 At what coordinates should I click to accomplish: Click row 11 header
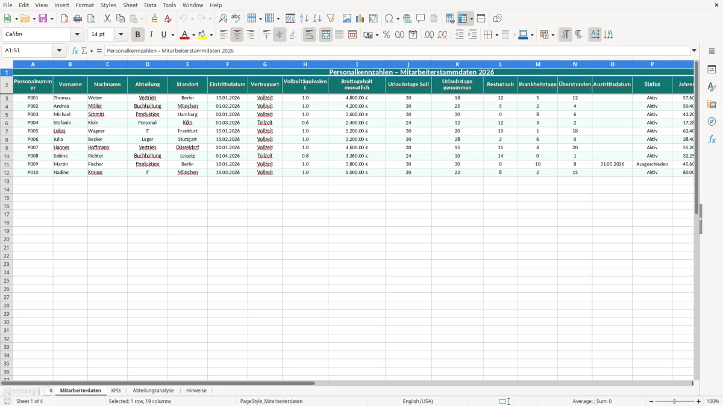pos(7,164)
